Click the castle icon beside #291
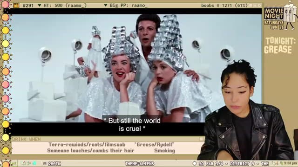The height and width of the screenshot is (167, 298). 16,5
